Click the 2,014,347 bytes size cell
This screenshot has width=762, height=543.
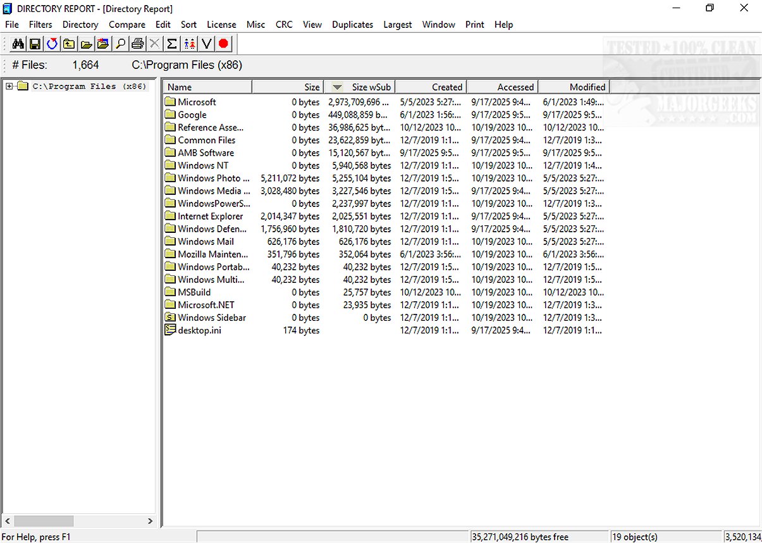tap(290, 216)
